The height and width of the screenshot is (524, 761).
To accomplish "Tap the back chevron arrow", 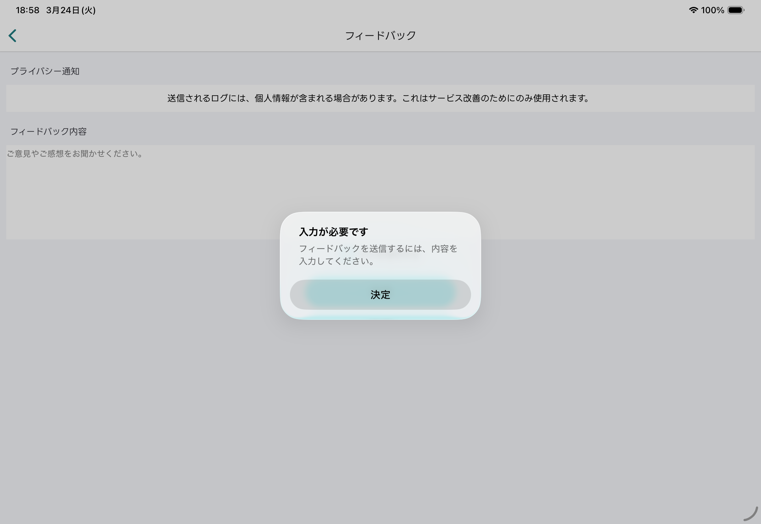I will point(13,36).
